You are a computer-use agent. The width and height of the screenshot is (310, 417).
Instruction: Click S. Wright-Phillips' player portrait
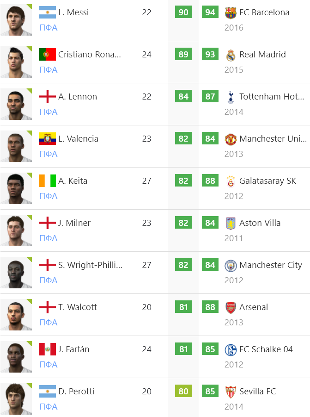16,273
